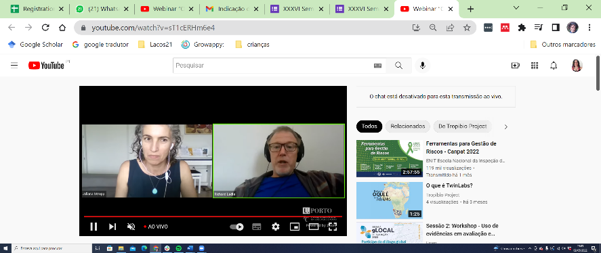Select the Relacionados filter chip

click(x=407, y=127)
